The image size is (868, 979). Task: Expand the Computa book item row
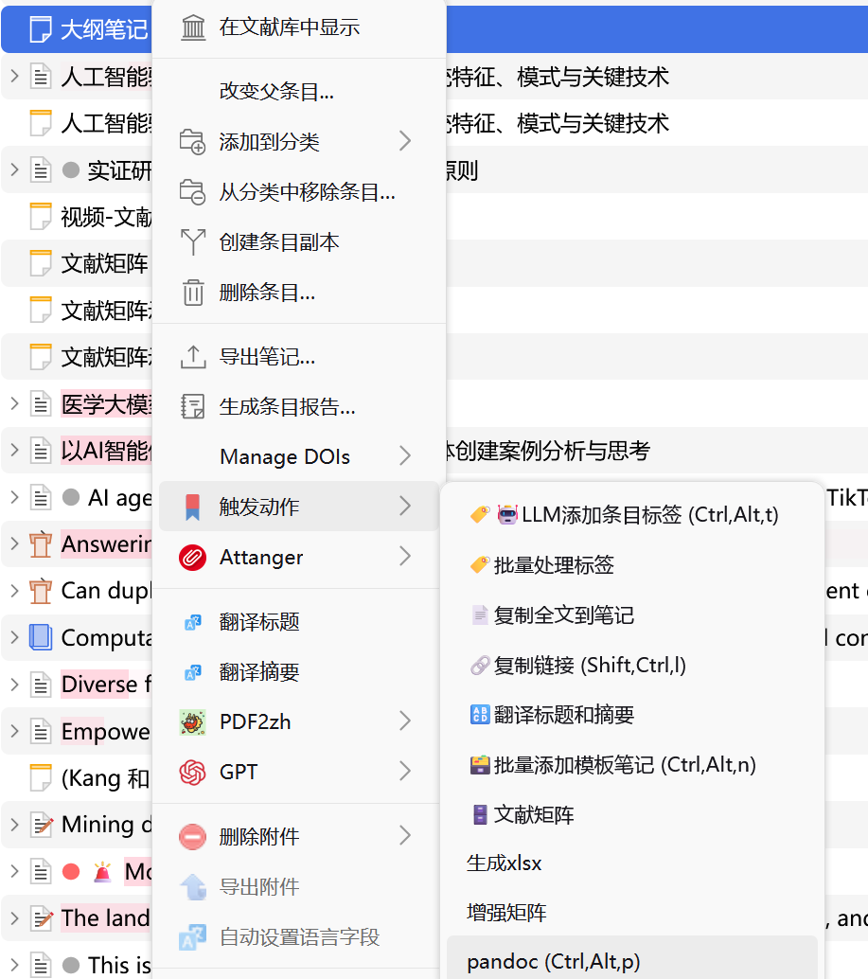[14, 637]
